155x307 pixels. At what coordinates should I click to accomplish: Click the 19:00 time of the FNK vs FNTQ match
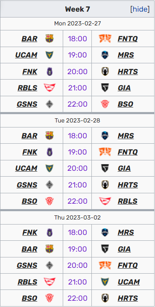pos(77,152)
